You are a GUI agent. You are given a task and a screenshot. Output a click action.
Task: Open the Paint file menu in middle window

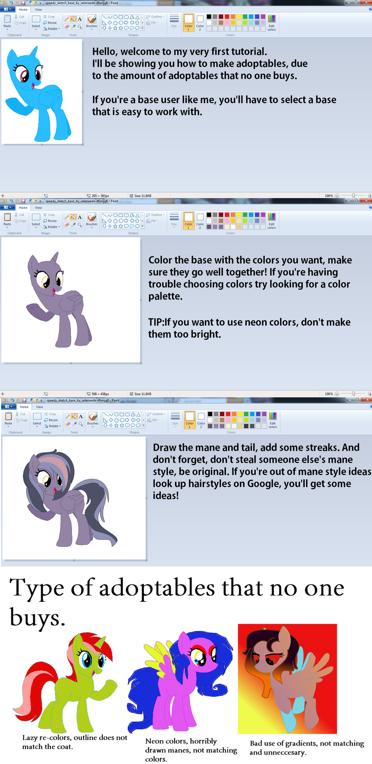click(x=7, y=208)
